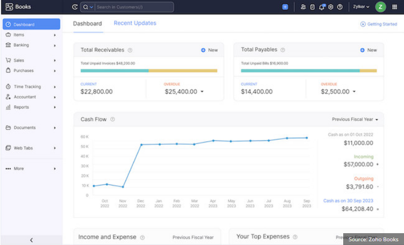Click the quick create plus icon
The width and height of the screenshot is (404, 245).
click(x=285, y=7)
